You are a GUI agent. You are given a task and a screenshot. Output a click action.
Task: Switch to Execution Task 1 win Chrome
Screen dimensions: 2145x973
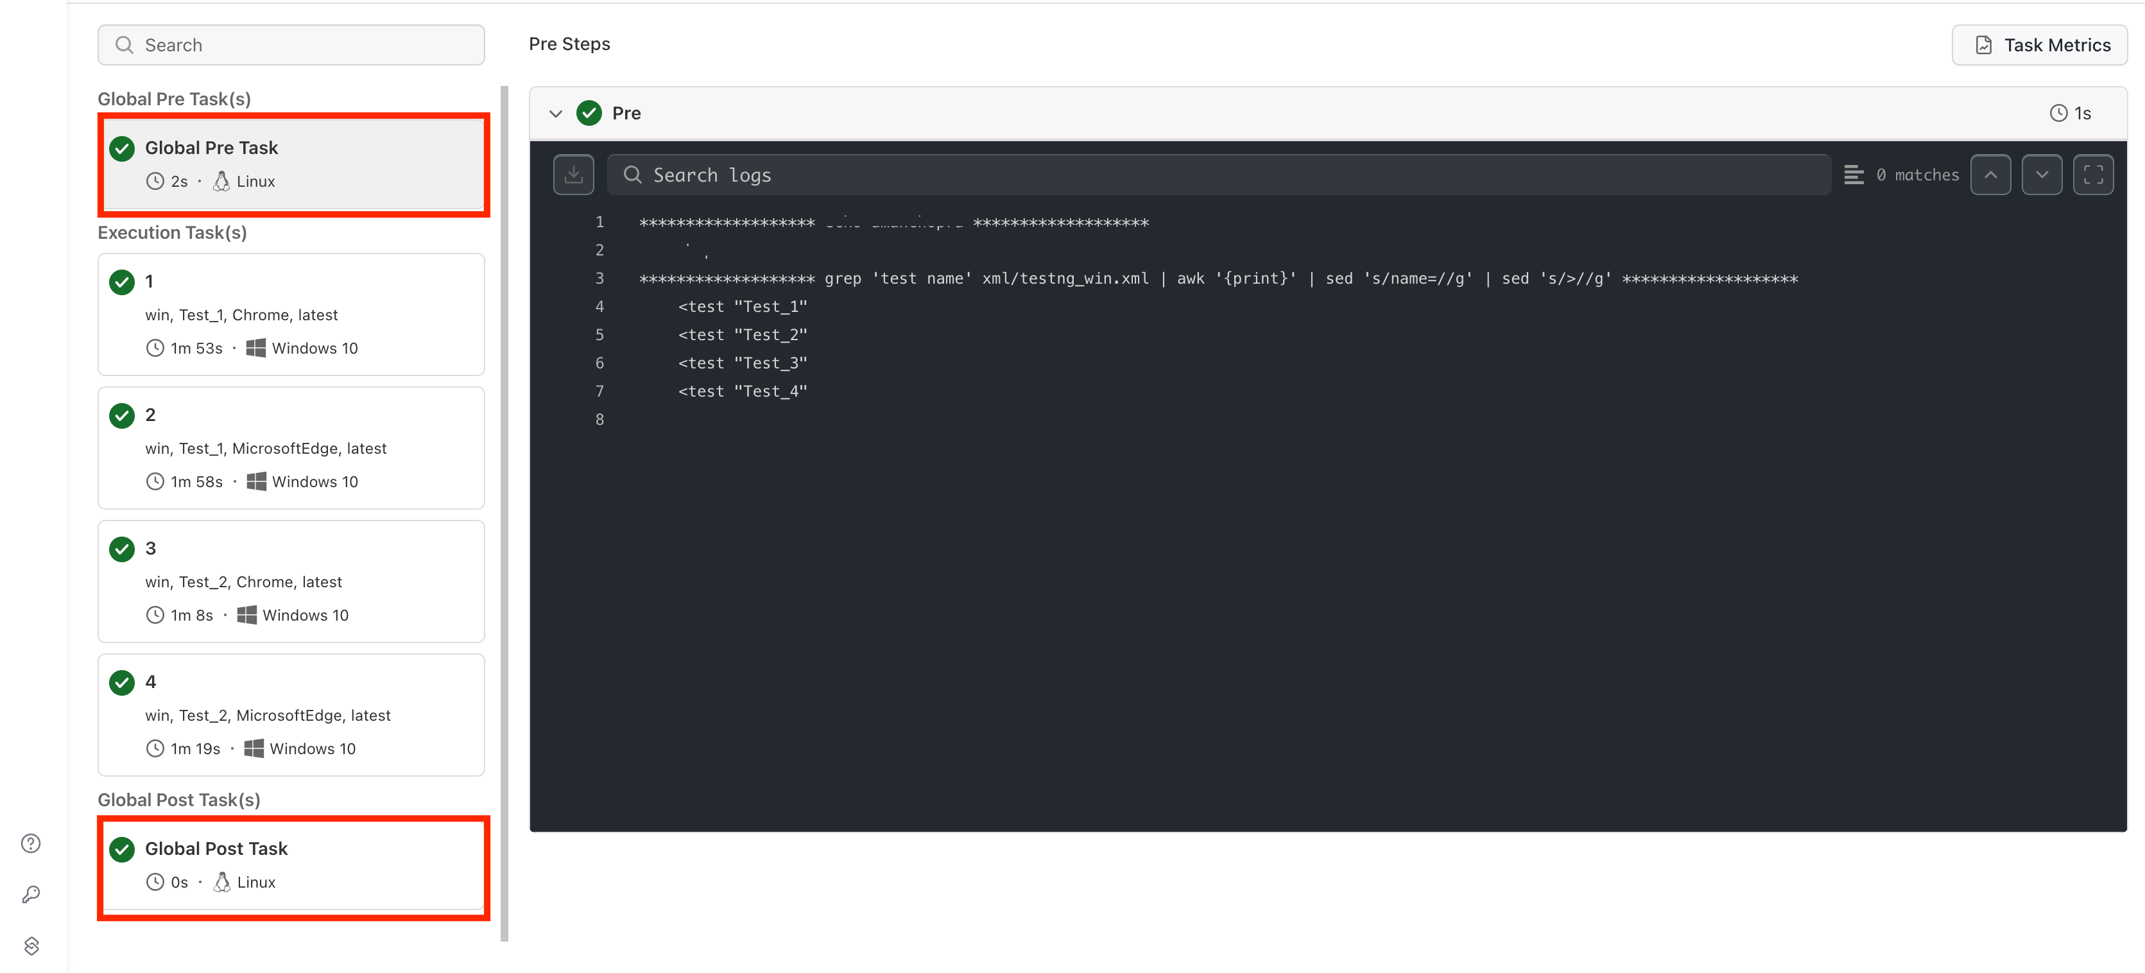[291, 314]
